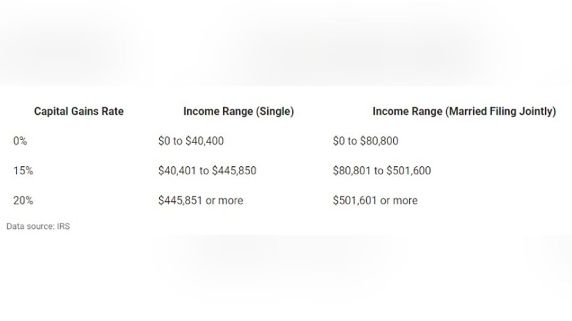Click the Income Range (Single) header

point(238,111)
